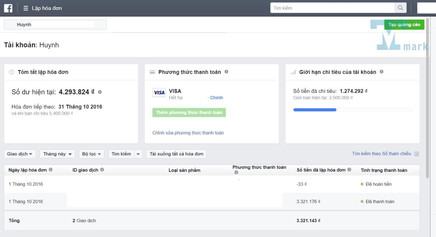Click Tìm kiếm theo Số tham chiếu link

click(x=381, y=154)
